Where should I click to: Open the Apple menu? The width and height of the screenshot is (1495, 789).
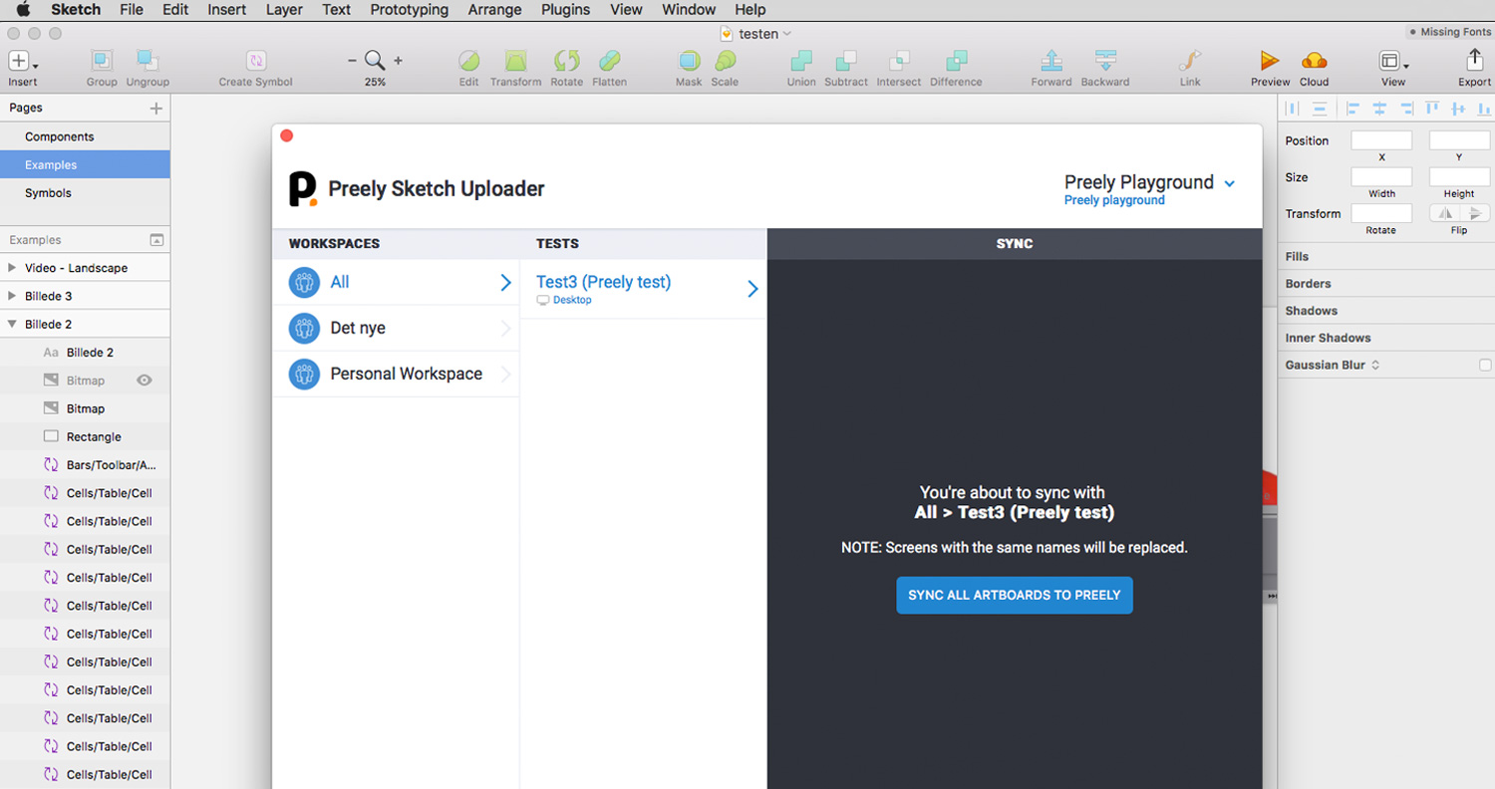23,10
